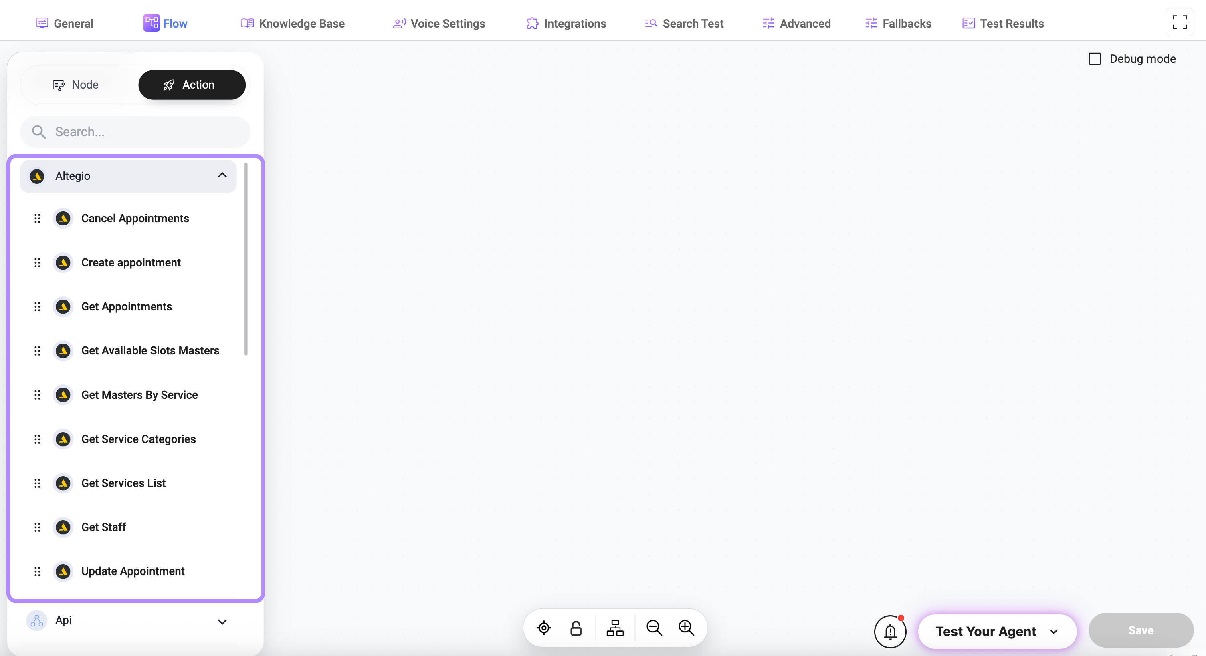Click drag handle beside Get Available Slots Masters
The height and width of the screenshot is (656, 1206).
point(37,350)
